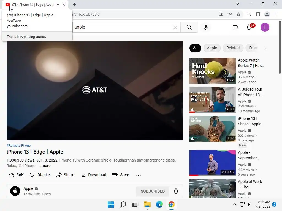282x211 pixels.
Task: Open the purple L account avatar
Action: (x=265, y=27)
